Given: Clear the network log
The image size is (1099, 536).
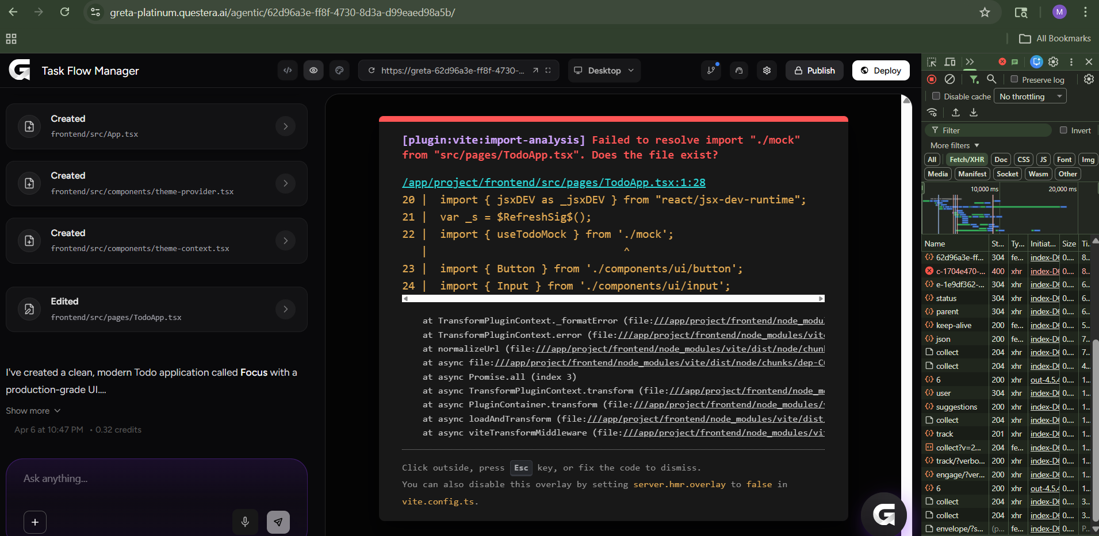Looking at the screenshot, I should [x=950, y=79].
